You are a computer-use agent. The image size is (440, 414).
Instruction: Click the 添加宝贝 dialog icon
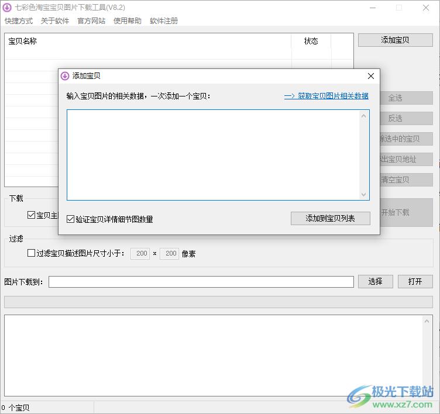pyautogui.click(x=65, y=76)
